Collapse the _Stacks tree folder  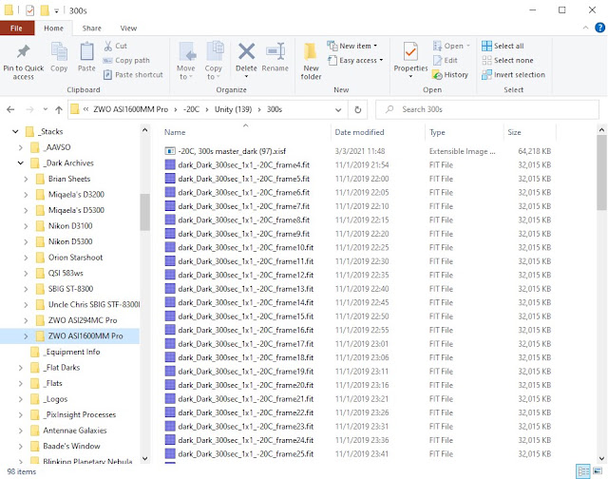click(15, 131)
